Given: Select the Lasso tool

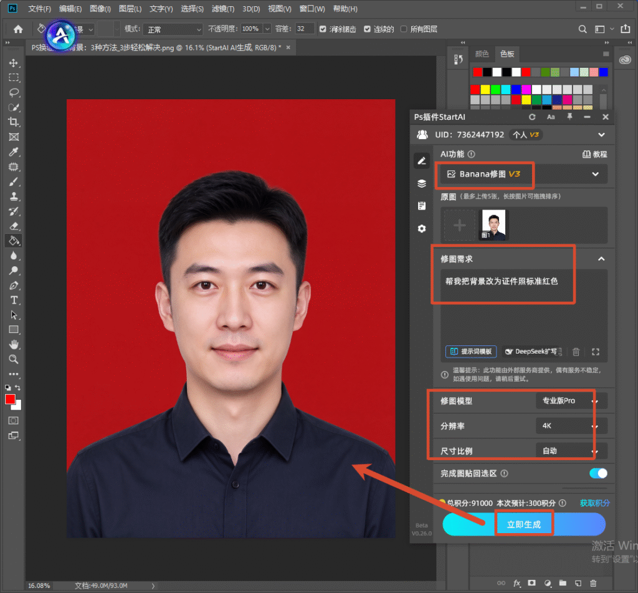Looking at the screenshot, I should pos(14,92).
